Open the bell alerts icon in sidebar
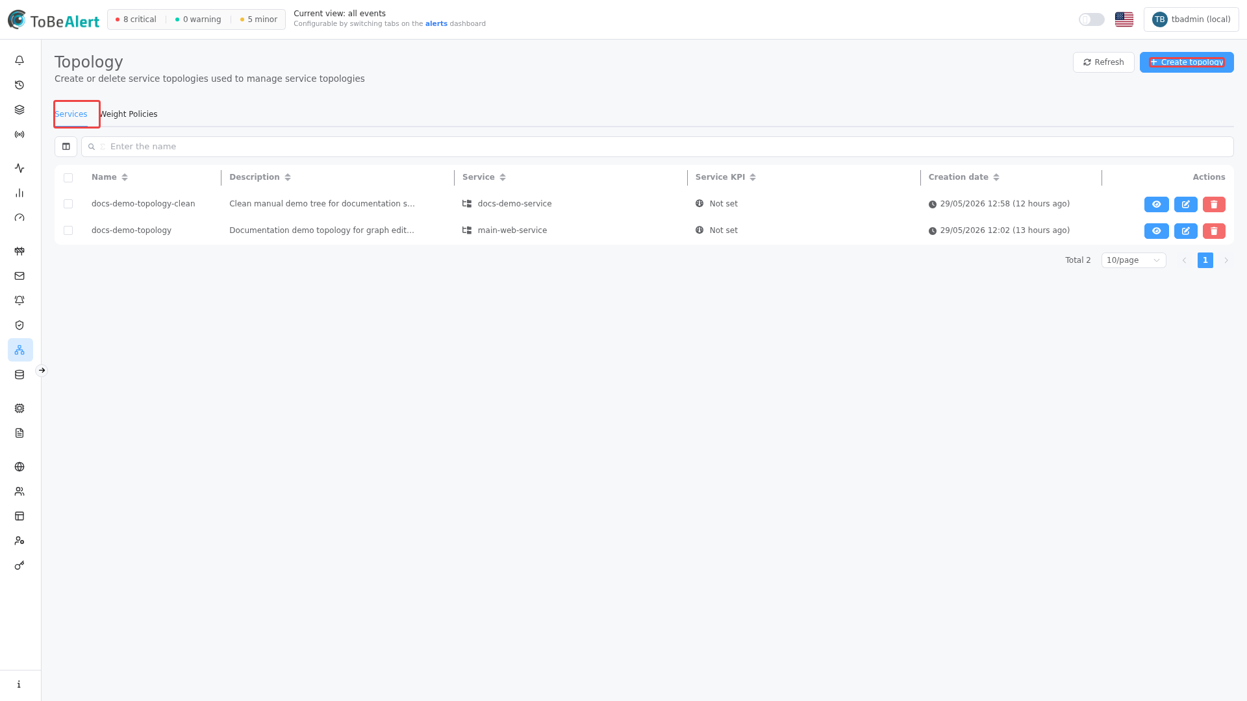1247x701 pixels. coord(19,60)
